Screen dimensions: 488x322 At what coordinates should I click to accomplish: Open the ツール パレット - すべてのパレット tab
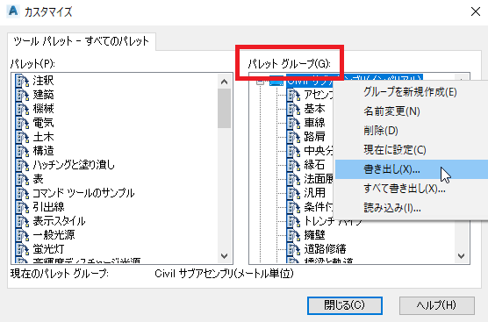tap(82, 41)
